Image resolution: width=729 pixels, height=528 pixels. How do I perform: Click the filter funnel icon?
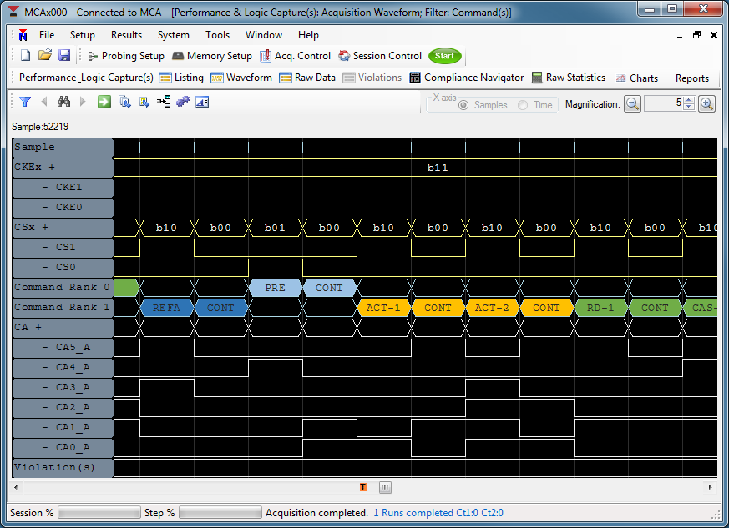point(25,102)
